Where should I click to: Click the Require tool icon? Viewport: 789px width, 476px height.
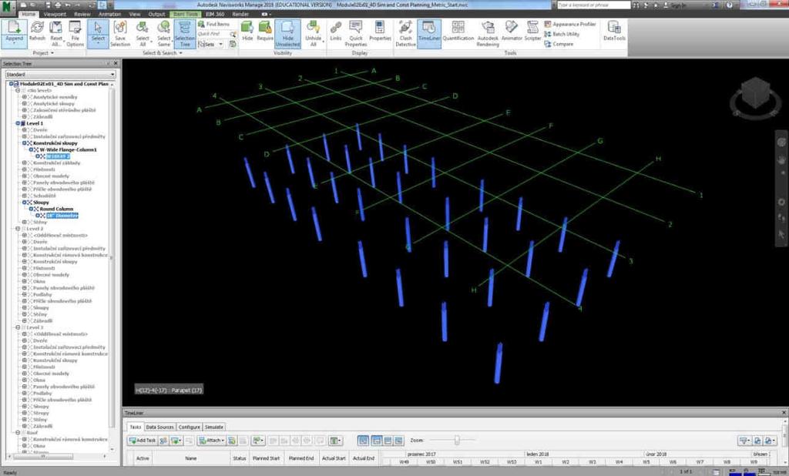coord(265,32)
